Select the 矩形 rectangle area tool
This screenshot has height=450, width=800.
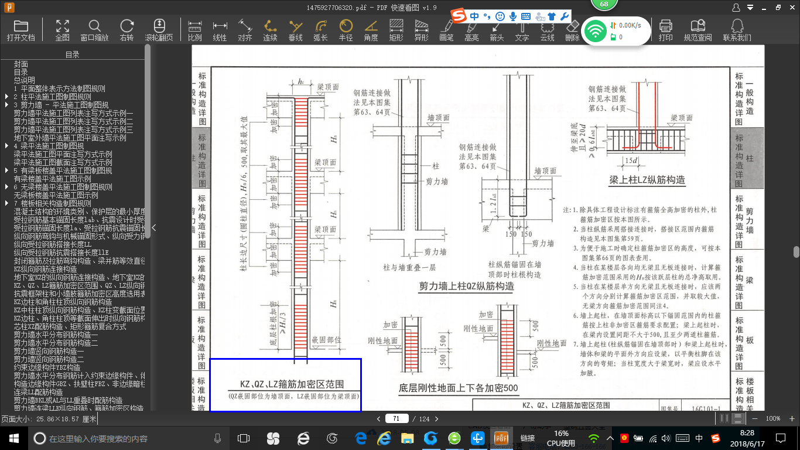pyautogui.click(x=396, y=30)
